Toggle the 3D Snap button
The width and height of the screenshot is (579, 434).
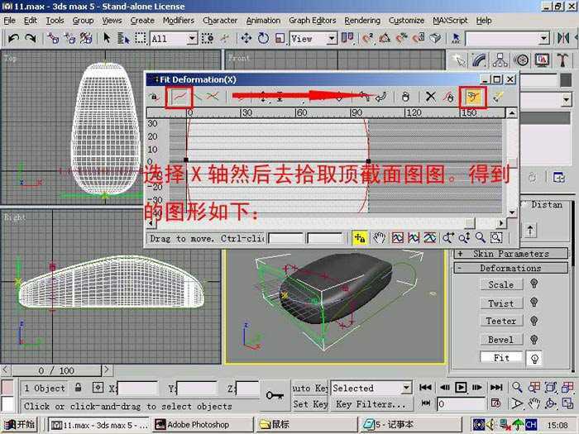point(367,38)
